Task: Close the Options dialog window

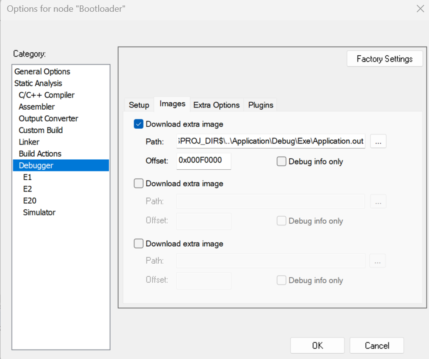Action: point(420,9)
